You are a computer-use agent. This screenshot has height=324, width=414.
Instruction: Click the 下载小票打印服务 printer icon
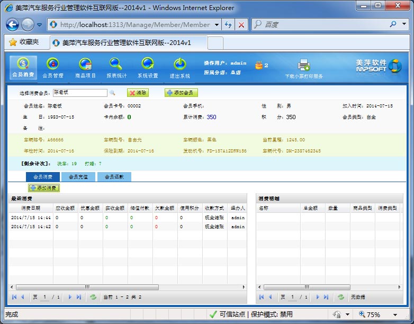(x=304, y=65)
